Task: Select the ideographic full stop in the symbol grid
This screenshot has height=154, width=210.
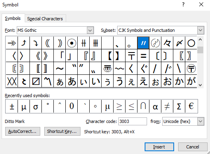Action: [131, 43]
